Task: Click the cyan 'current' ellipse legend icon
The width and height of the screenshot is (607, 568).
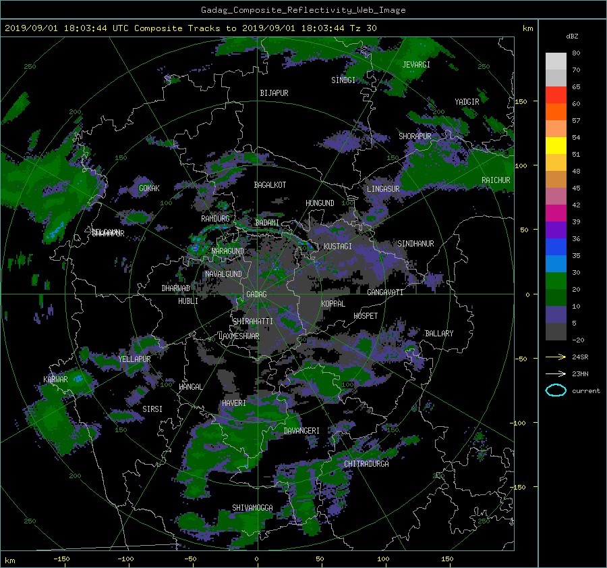Action: (x=556, y=390)
